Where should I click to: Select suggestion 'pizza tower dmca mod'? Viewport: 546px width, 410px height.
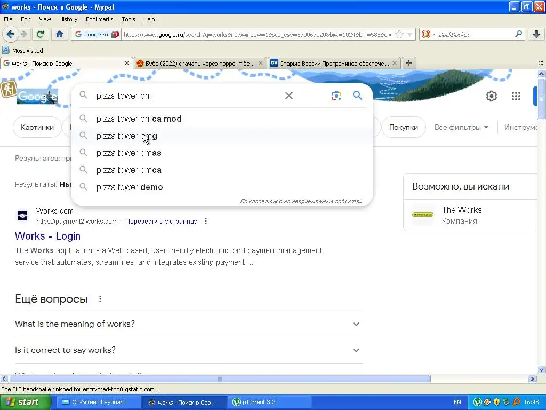pyautogui.click(x=222, y=119)
